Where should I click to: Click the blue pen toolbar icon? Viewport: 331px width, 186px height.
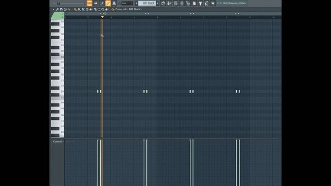coord(102,3)
